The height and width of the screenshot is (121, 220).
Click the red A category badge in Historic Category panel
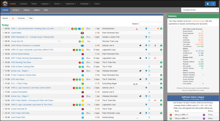coord(171,115)
